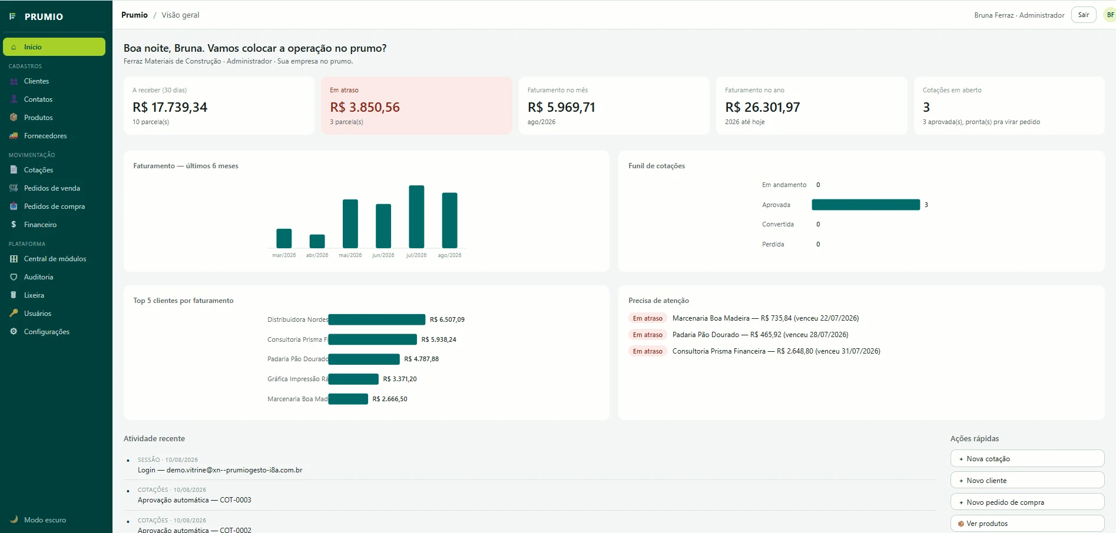Click the Configurações gear icon
This screenshot has width=1116, height=533.
(14, 332)
